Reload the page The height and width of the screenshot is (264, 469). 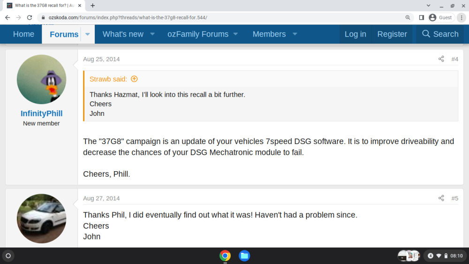(x=30, y=18)
